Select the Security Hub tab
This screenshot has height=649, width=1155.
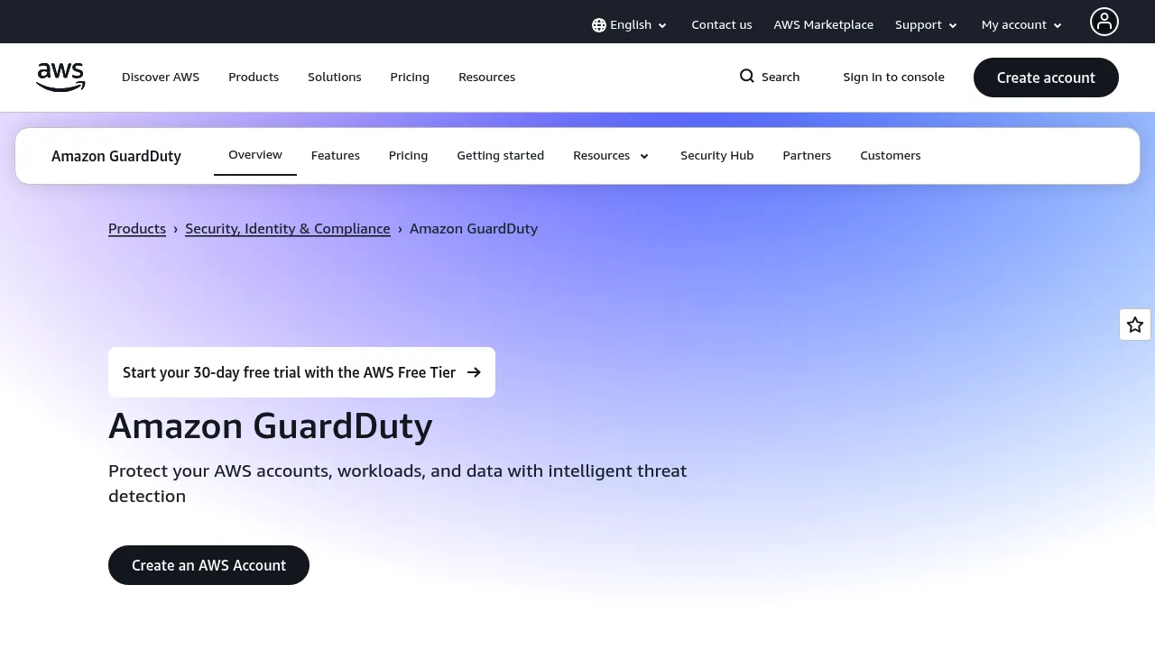pyautogui.click(x=717, y=156)
